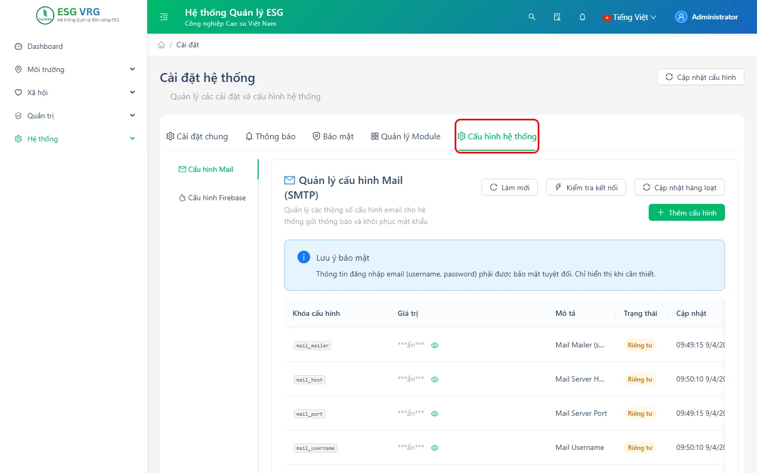Click the Trạng thái column header
The width and height of the screenshot is (757, 473).
coord(640,313)
